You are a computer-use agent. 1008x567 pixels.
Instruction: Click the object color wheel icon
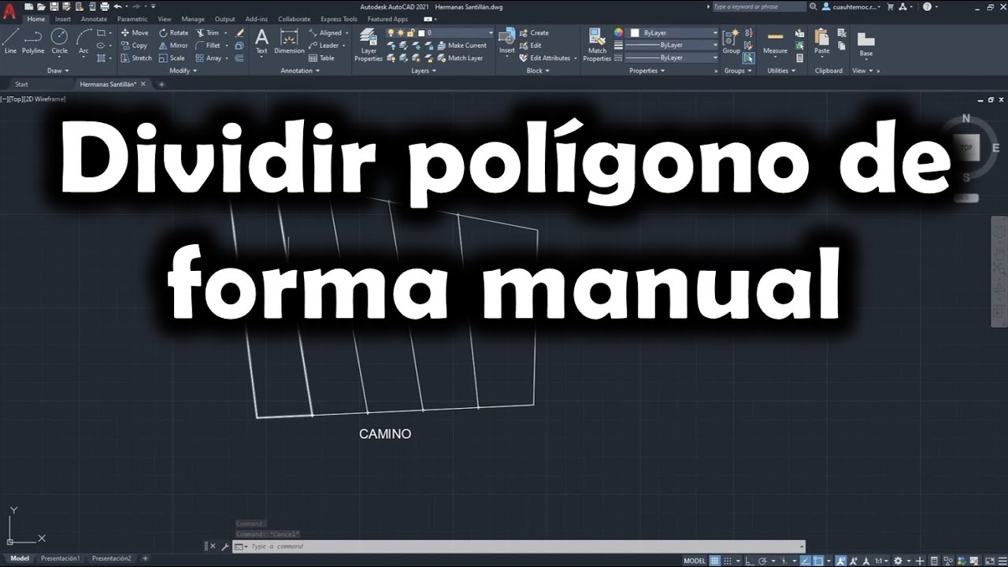click(619, 33)
